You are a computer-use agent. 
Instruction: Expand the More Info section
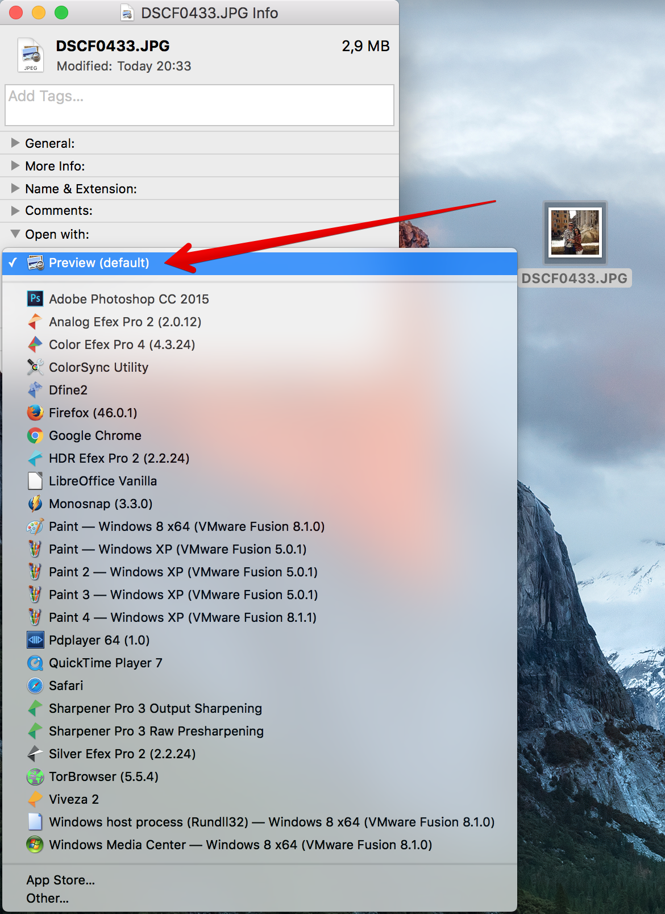[15, 165]
